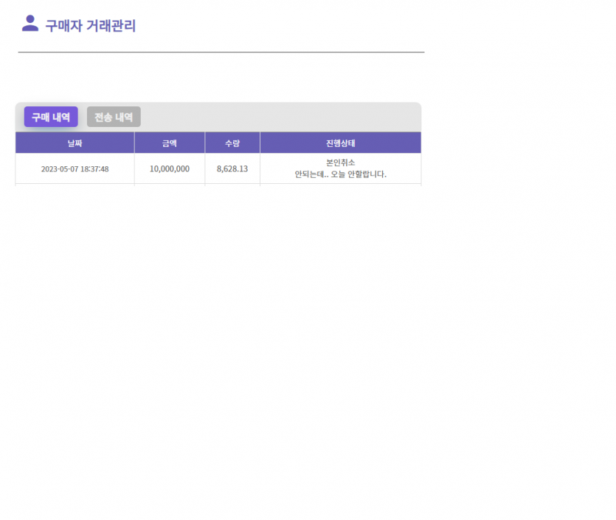The width and height of the screenshot is (616, 520).
Task: Select the amount cell 10,000,000
Action: [x=170, y=168]
